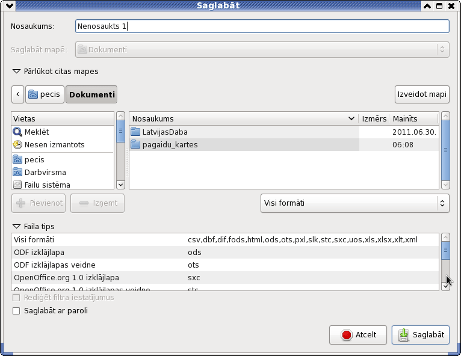Select pecis home folder in Vietas list
The width and height of the screenshot is (461, 356).
(63, 159)
